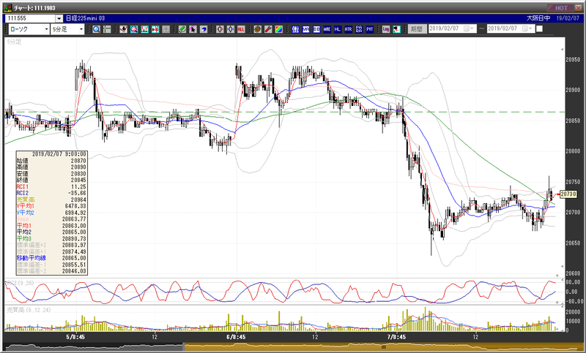Open the start date 2019/02/07 picker

[453, 29]
